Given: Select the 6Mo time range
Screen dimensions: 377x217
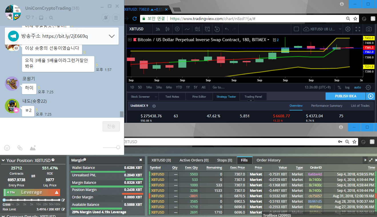Looking at the screenshot, I should pos(169,87).
